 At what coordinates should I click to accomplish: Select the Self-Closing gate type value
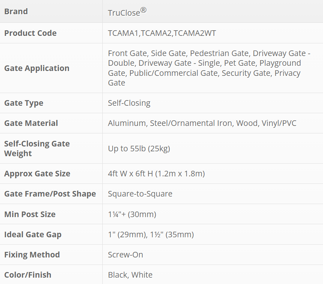[129, 103]
